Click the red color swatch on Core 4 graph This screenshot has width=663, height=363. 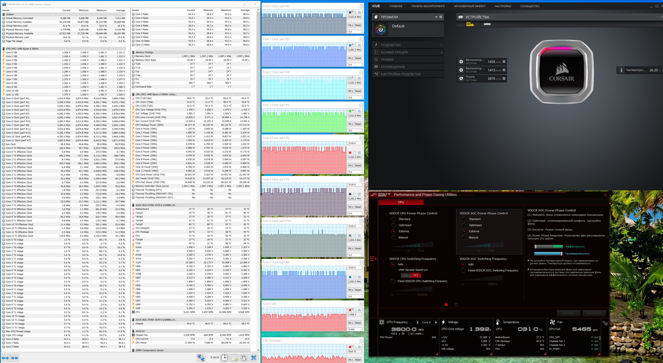point(350,152)
